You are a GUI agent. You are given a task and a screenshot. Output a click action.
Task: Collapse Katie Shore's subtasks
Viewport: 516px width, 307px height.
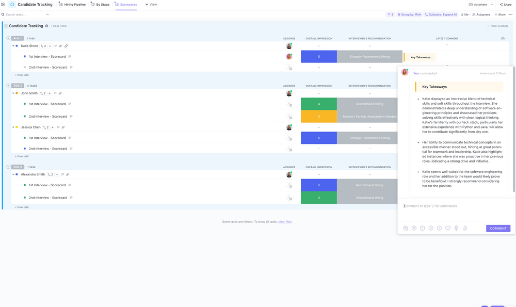click(x=14, y=46)
